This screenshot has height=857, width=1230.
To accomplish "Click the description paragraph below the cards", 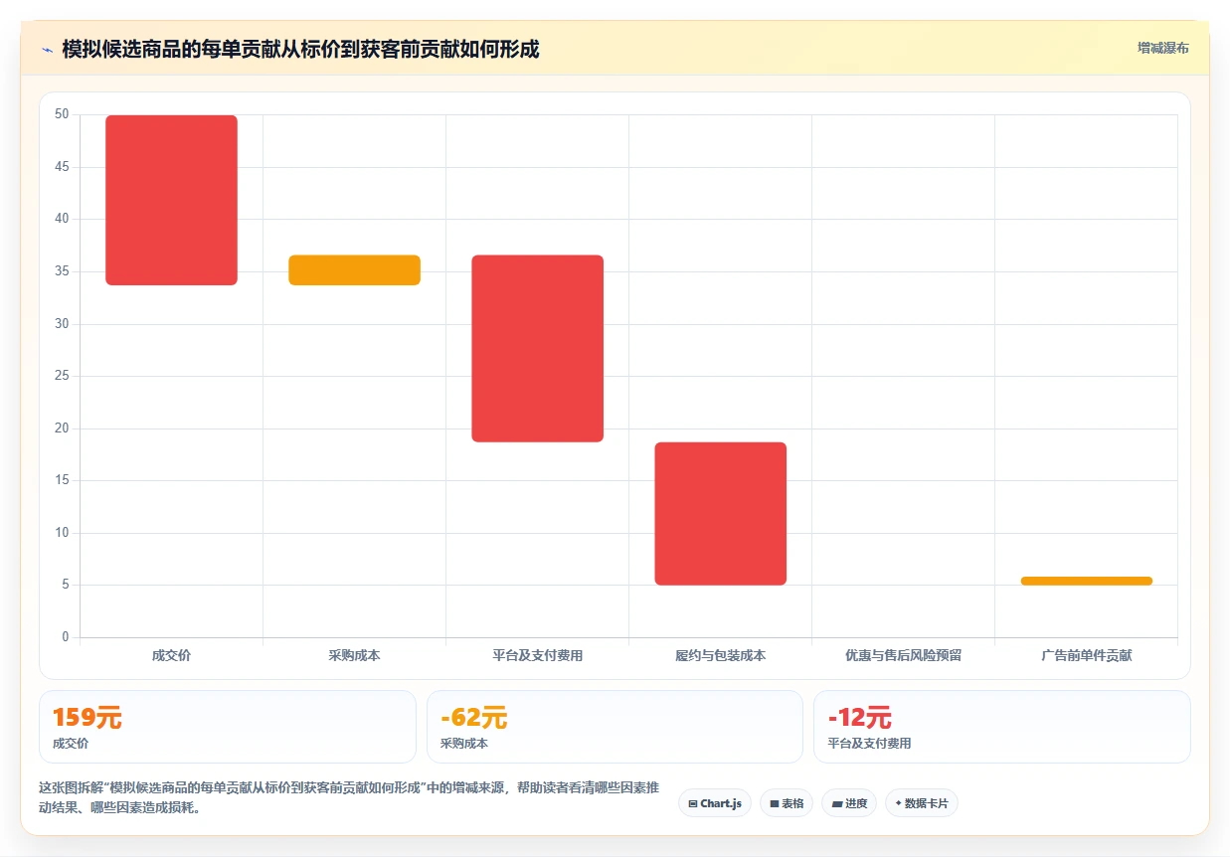I will tap(348, 797).
